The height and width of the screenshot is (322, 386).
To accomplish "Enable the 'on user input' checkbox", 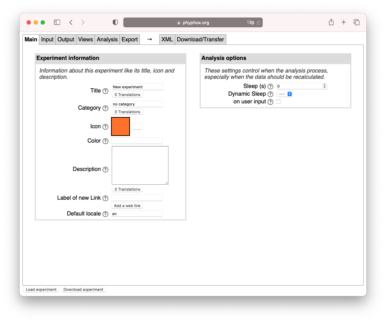I will click(x=278, y=102).
